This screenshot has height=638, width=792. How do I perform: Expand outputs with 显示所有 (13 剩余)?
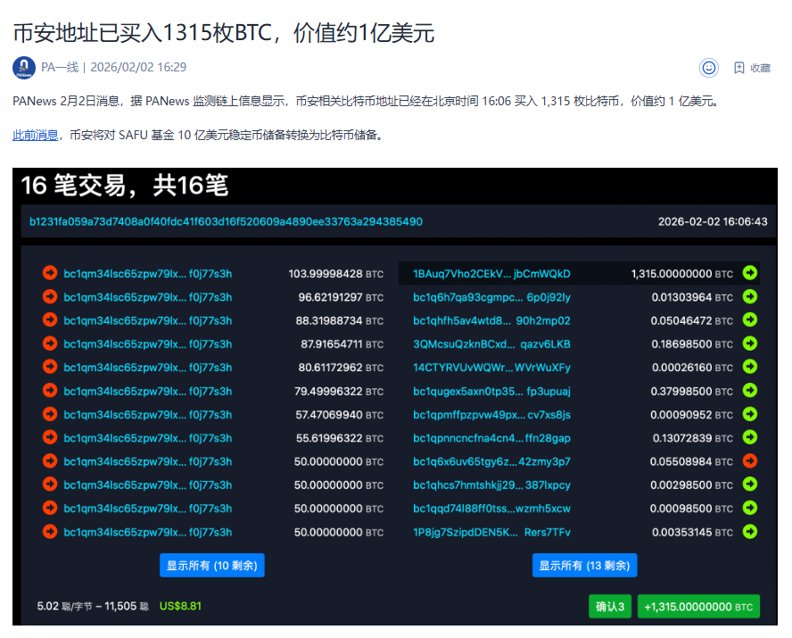pos(585,566)
